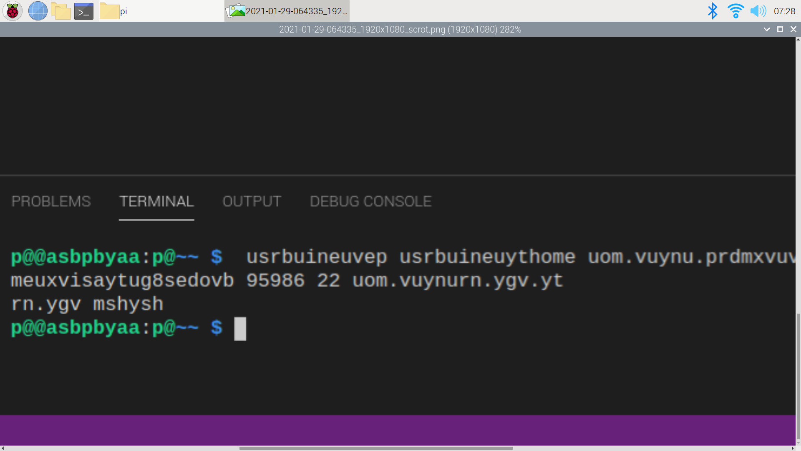Click the image viewer taskbar icon
The width and height of the screenshot is (801, 451).
click(x=236, y=11)
